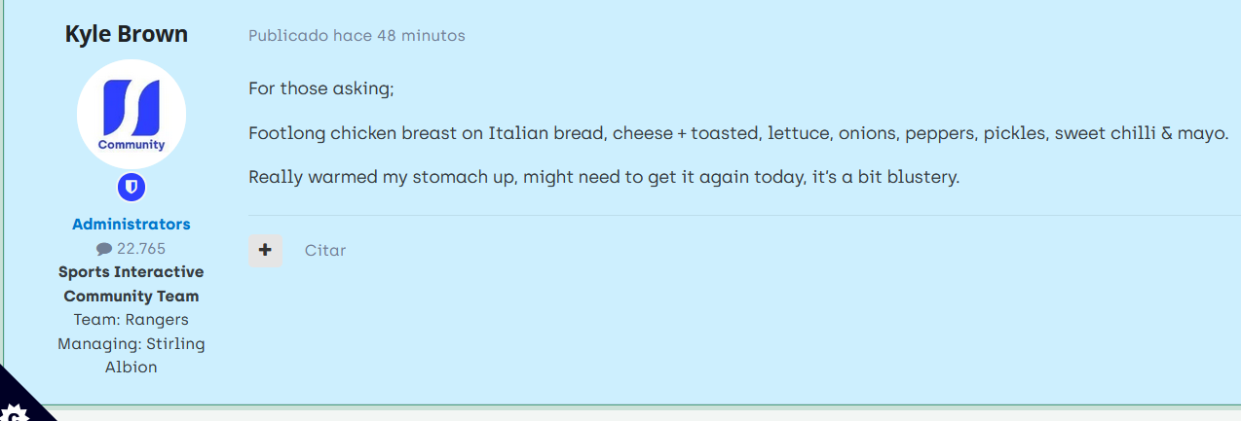
Task: Open the Administrators group link
Action: [132, 224]
